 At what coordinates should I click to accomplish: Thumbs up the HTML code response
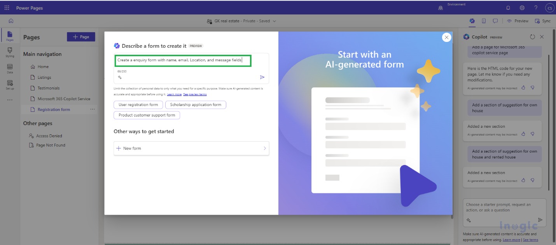point(523,88)
